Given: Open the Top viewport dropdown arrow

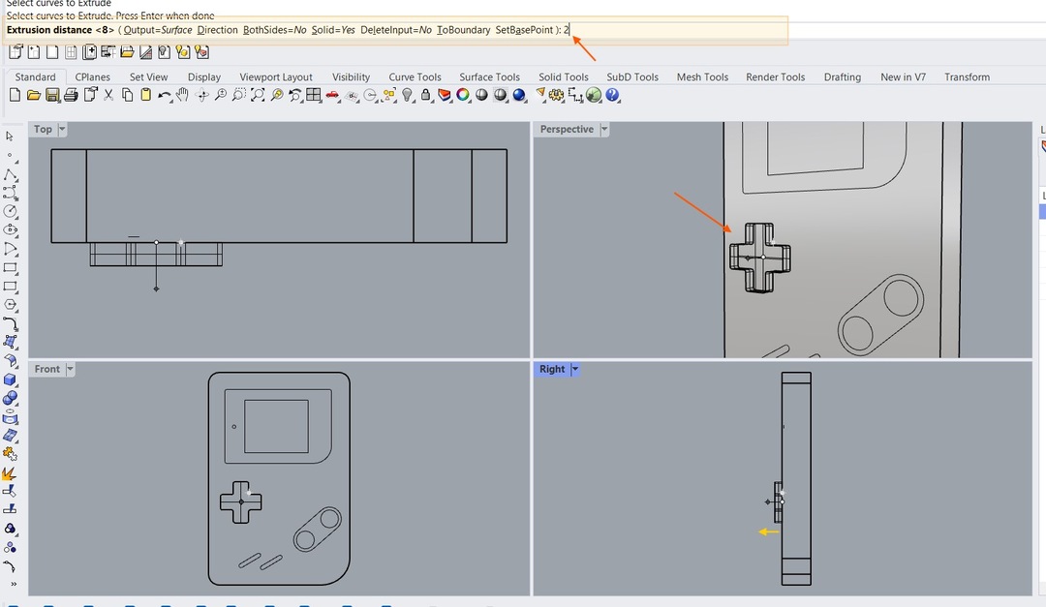Looking at the screenshot, I should coord(62,130).
